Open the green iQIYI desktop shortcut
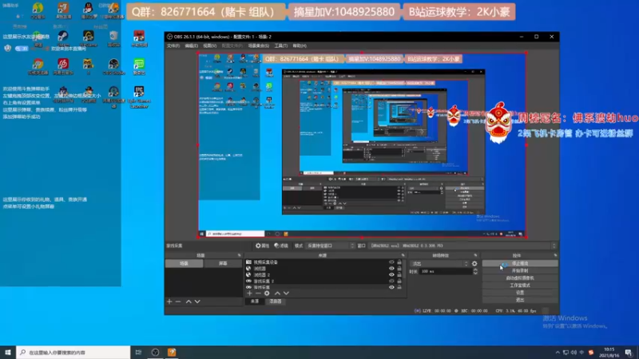 (139, 66)
